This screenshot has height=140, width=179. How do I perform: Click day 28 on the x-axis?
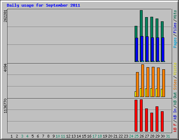point(152,136)
